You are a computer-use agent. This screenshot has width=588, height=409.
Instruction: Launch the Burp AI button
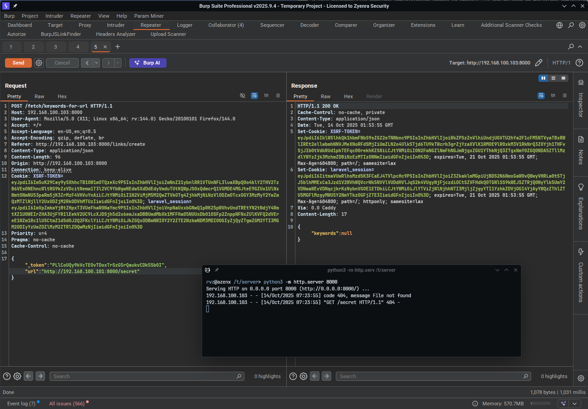(x=148, y=63)
